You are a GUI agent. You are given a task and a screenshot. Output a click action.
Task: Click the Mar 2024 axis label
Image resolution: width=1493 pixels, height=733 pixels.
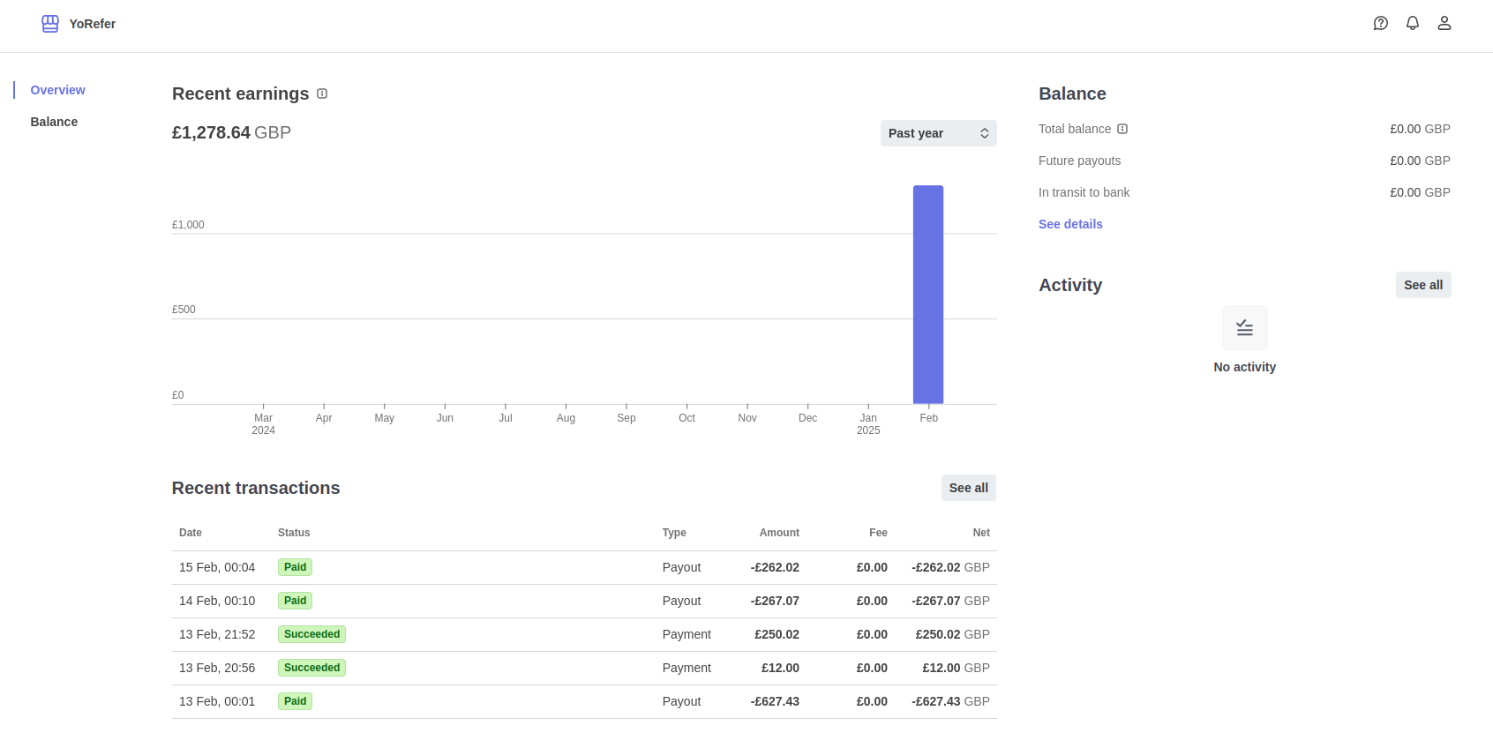tap(263, 424)
